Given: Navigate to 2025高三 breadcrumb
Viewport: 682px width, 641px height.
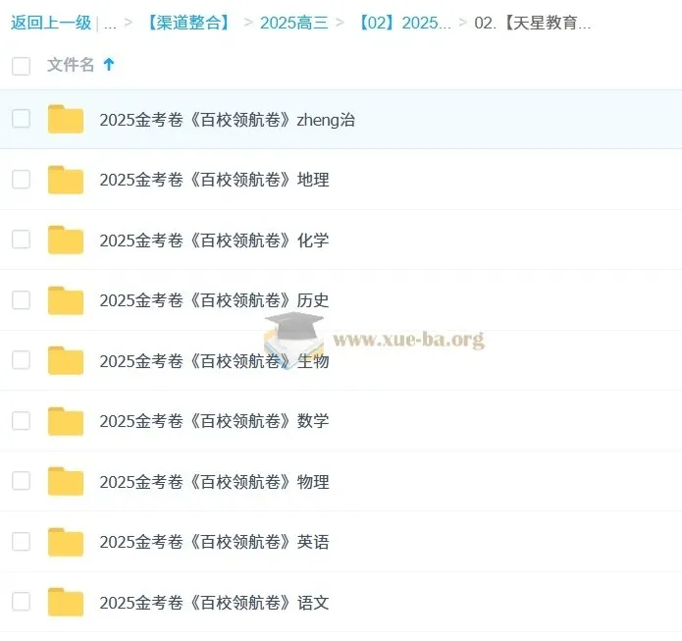Looking at the screenshot, I should click(x=294, y=23).
